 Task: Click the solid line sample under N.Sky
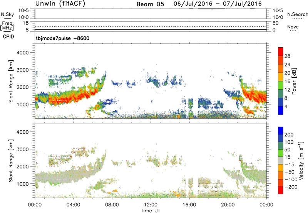(x=8, y=18)
